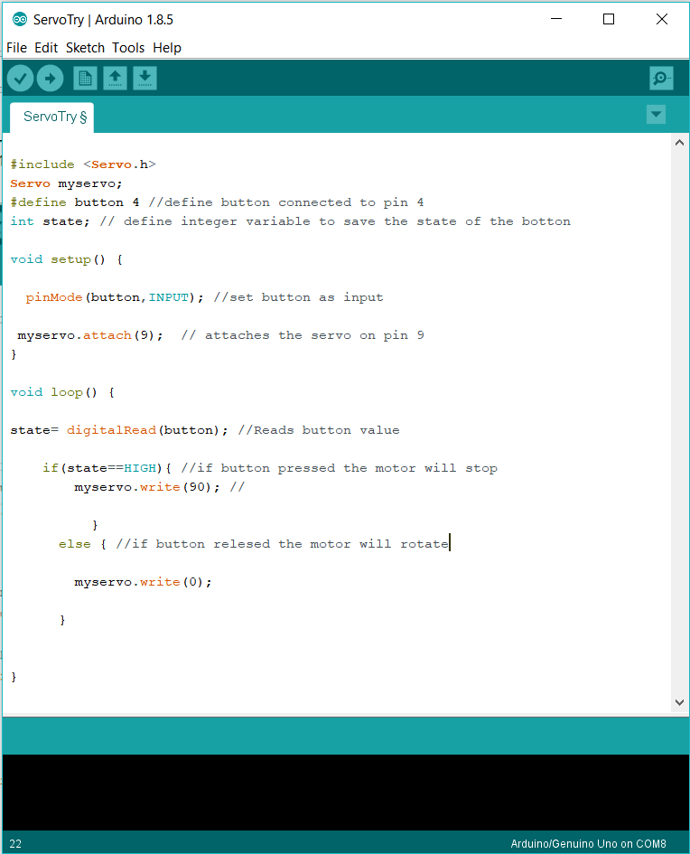Image resolution: width=690 pixels, height=854 pixels.
Task: Click the myservo.attach(9) line
Action: tap(221, 335)
